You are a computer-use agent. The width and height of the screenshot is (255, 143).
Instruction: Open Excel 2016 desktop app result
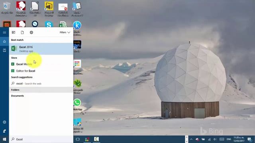41,49
